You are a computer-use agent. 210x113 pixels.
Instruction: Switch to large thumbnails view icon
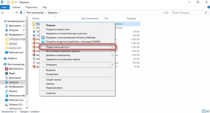[x=208, y=111]
